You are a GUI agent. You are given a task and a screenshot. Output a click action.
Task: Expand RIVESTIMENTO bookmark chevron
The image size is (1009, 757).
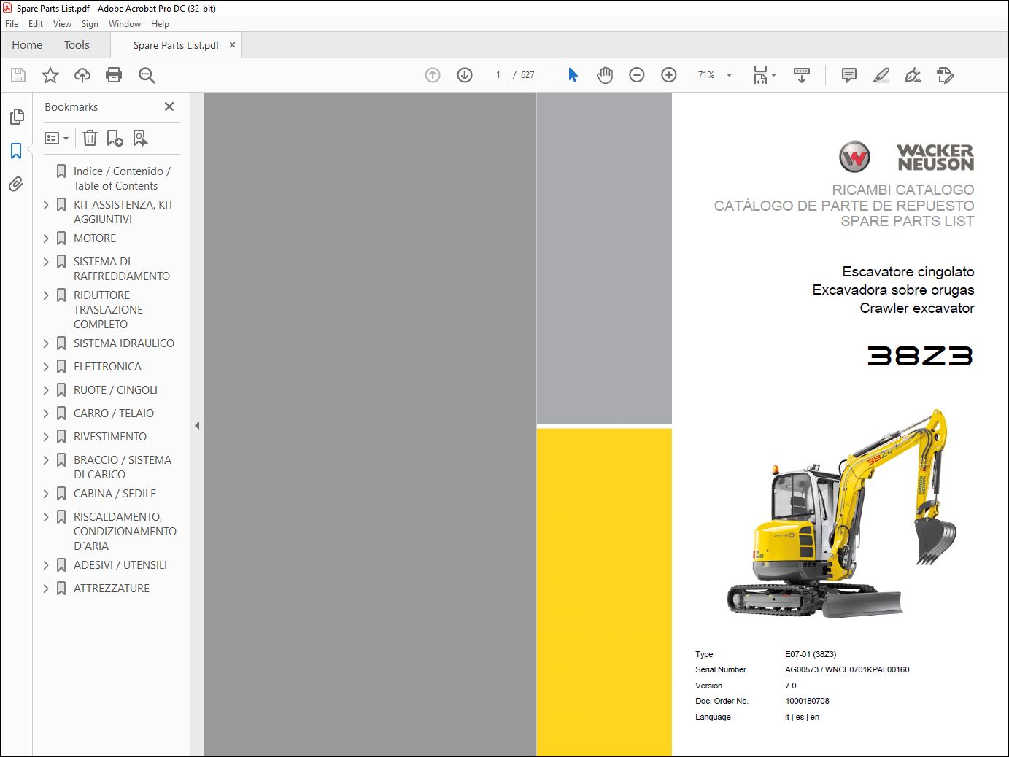pyautogui.click(x=46, y=437)
